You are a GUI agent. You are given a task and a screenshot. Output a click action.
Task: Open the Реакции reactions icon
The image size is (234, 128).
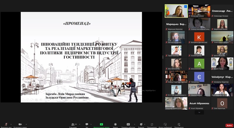click(x=141, y=125)
